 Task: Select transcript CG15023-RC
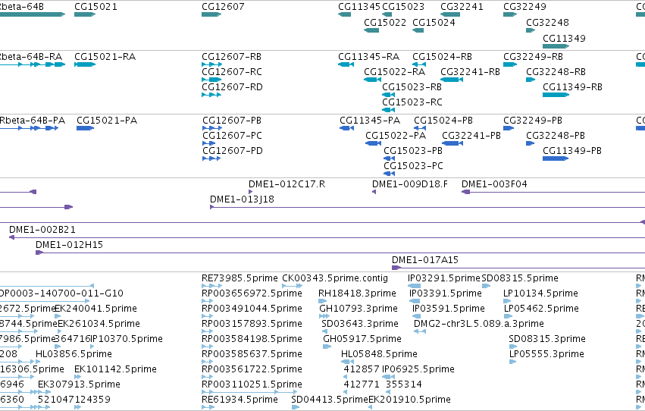tap(388, 110)
